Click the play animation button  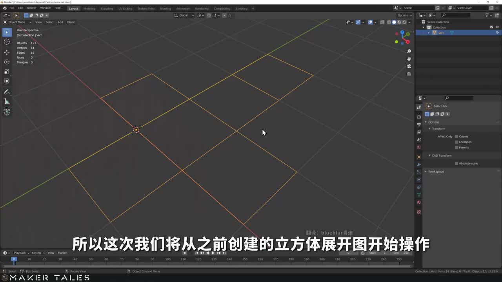click(x=213, y=253)
